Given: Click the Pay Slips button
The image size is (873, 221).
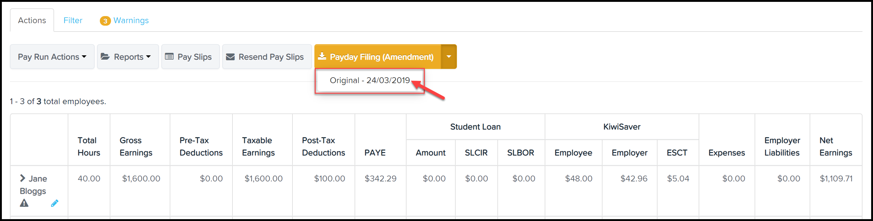Looking at the screenshot, I should point(190,57).
